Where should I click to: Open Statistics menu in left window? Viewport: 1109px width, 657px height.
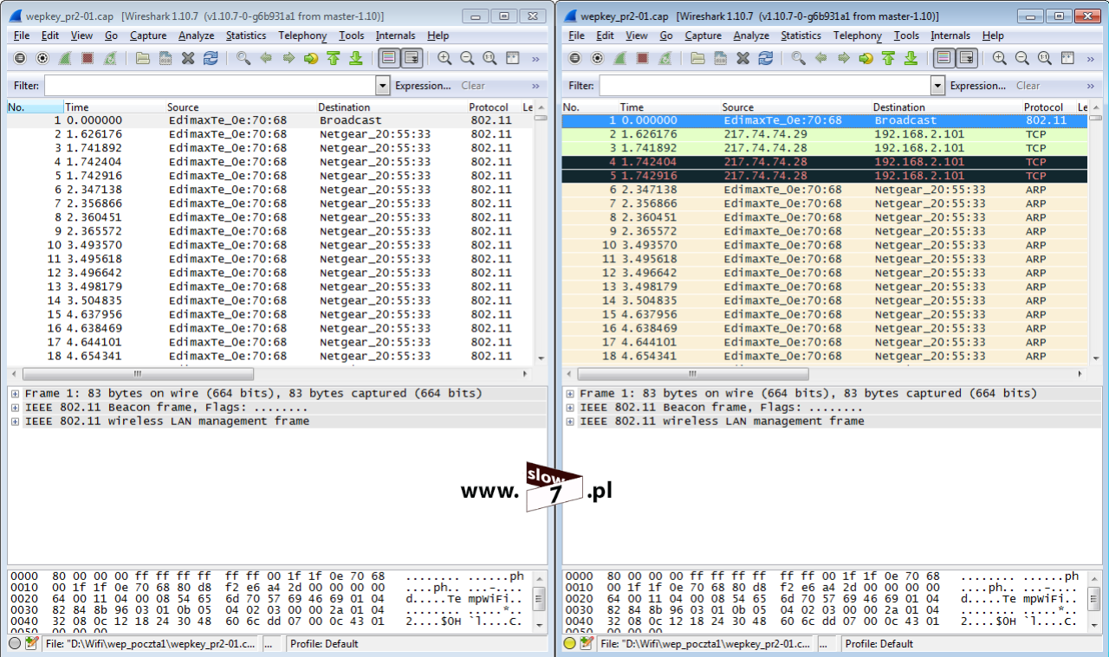click(x=246, y=35)
